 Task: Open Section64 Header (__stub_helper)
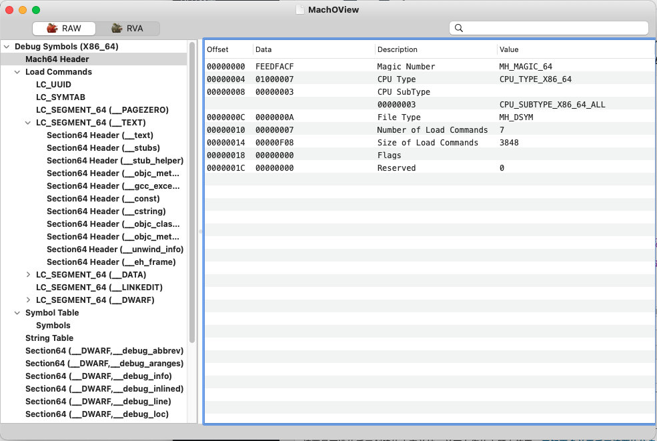(x=115, y=161)
